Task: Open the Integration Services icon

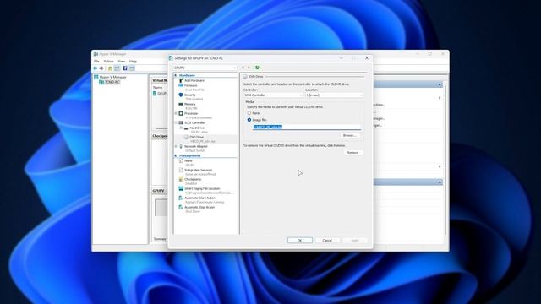Action: click(181, 170)
